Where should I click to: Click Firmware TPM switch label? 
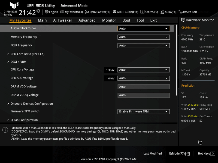pyautogui.click(x=25, y=111)
